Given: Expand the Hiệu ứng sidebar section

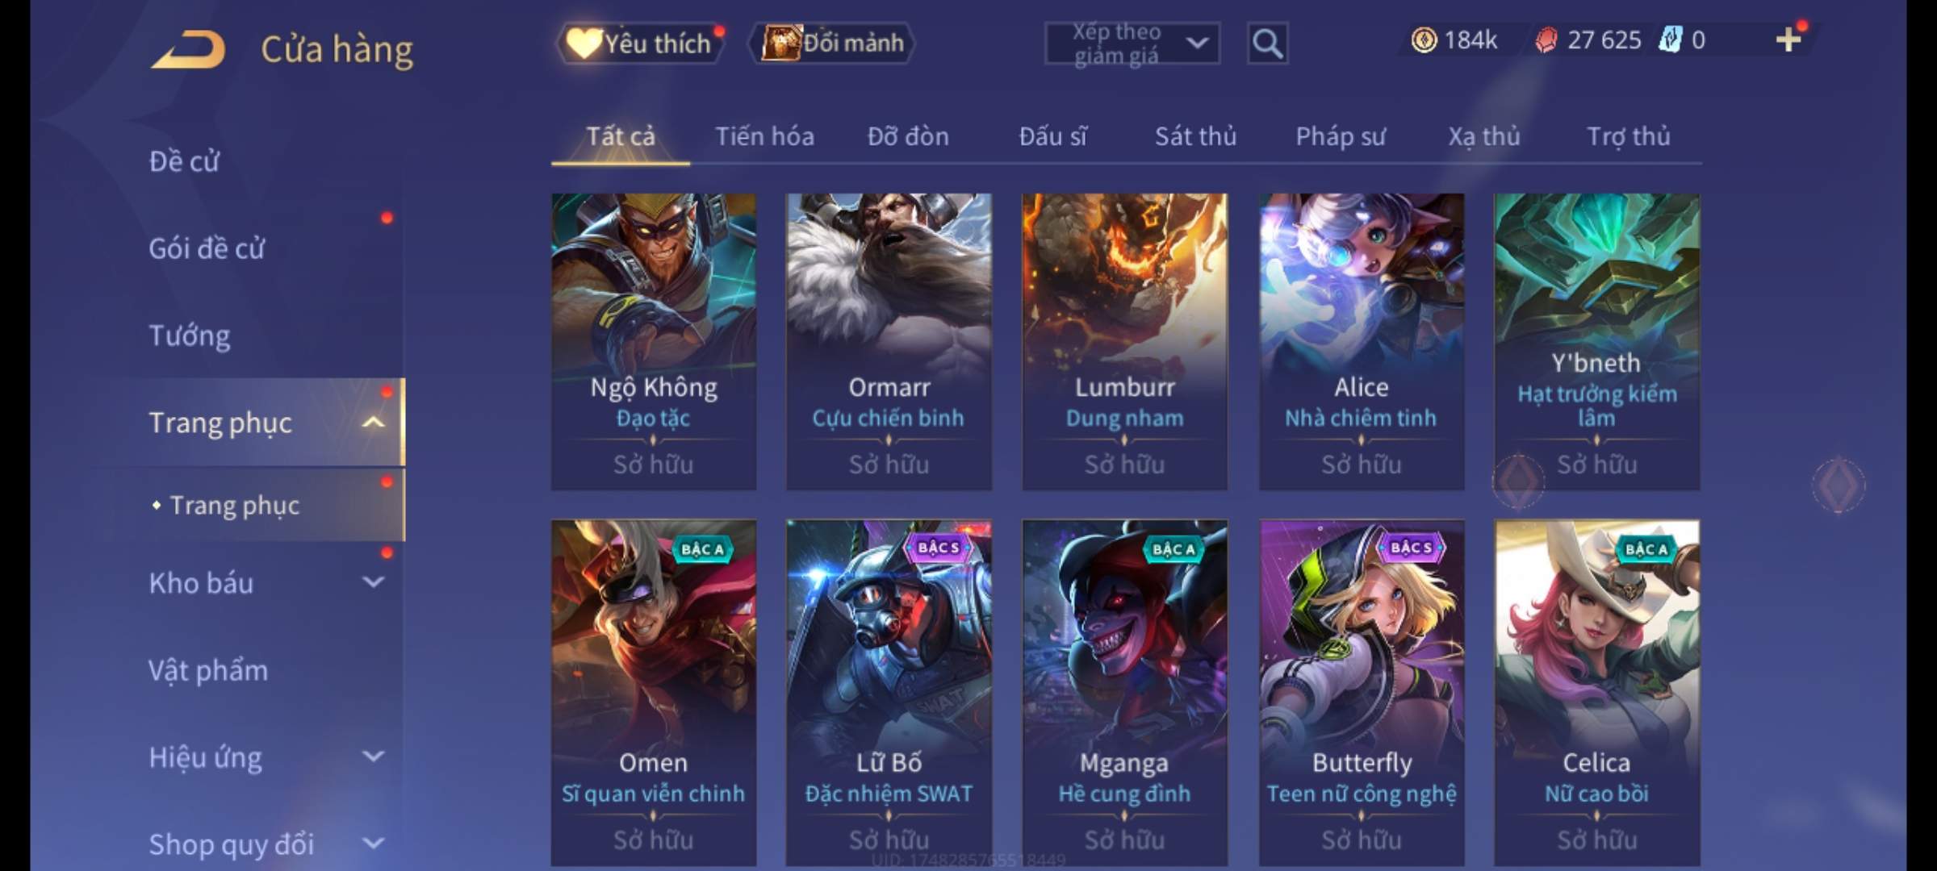Looking at the screenshot, I should pyautogui.click(x=373, y=756).
